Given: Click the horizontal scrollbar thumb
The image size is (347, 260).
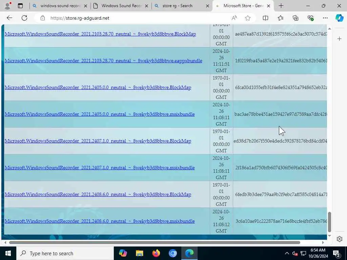Looking at the screenshot, I should pyautogui.click(x=155, y=242).
